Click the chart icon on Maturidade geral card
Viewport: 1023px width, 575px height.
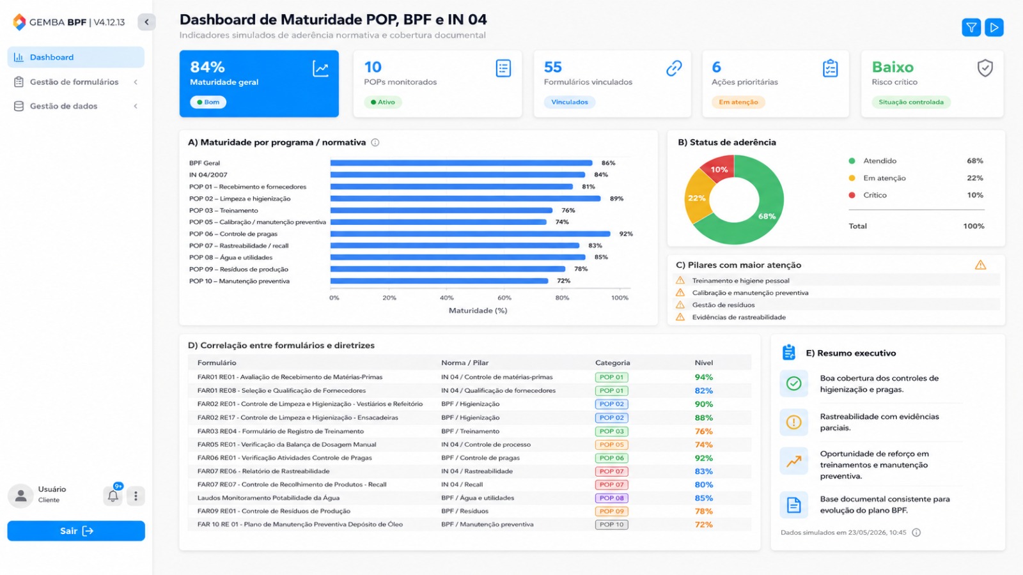coord(320,68)
